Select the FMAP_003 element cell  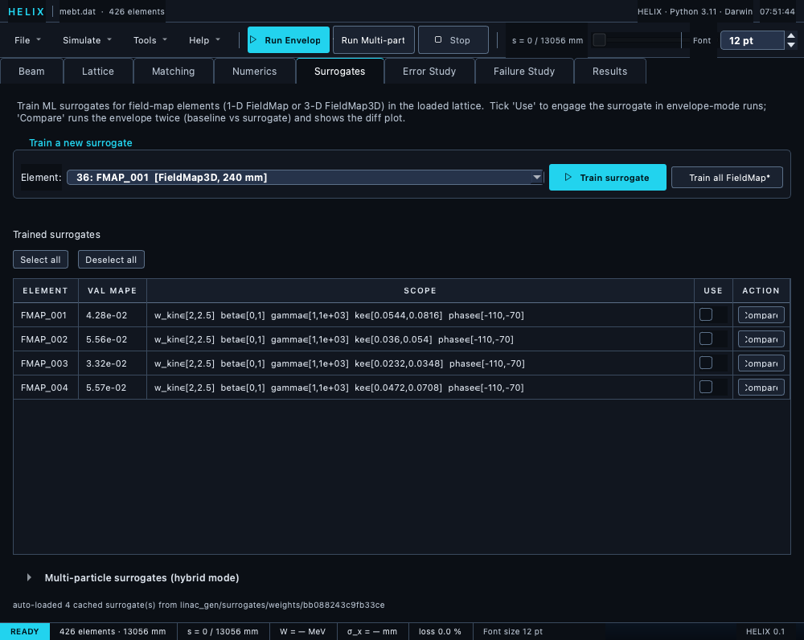pyautogui.click(x=46, y=363)
